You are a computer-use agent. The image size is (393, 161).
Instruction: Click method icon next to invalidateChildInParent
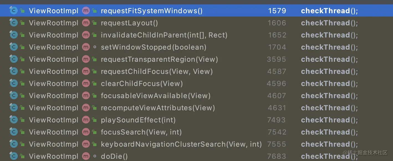pyautogui.click(x=86, y=35)
